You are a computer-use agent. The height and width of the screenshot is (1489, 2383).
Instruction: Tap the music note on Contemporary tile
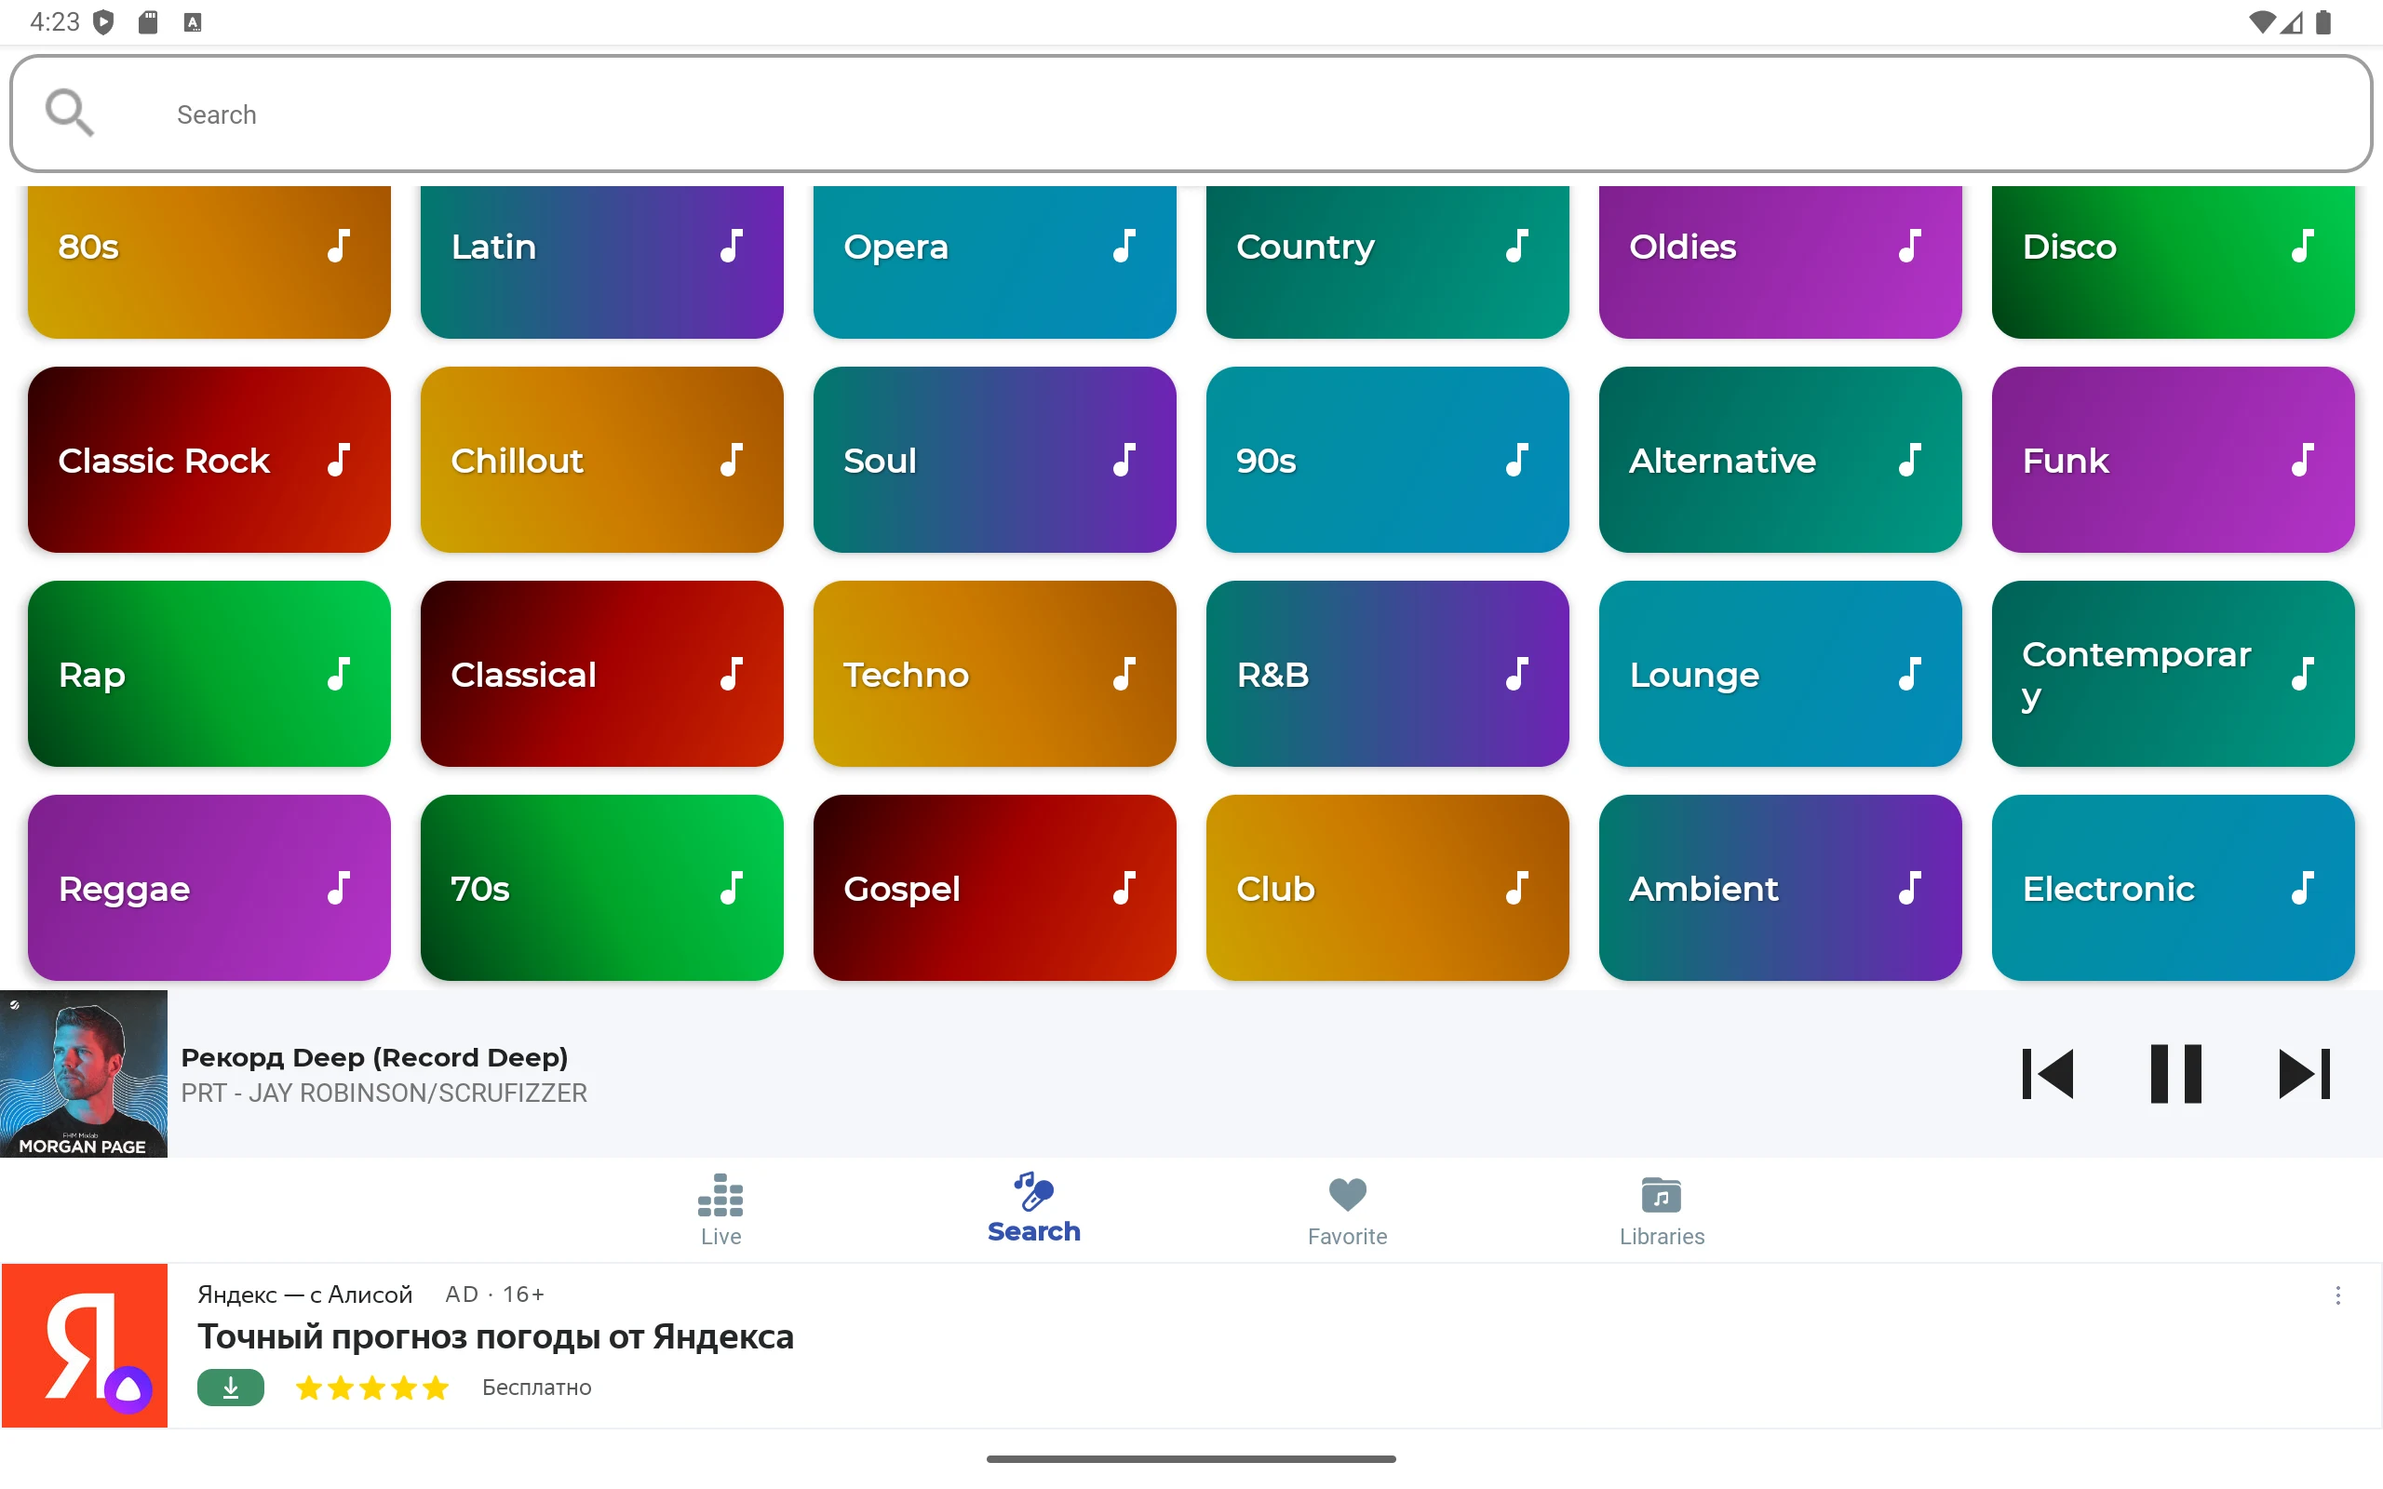2302,674
